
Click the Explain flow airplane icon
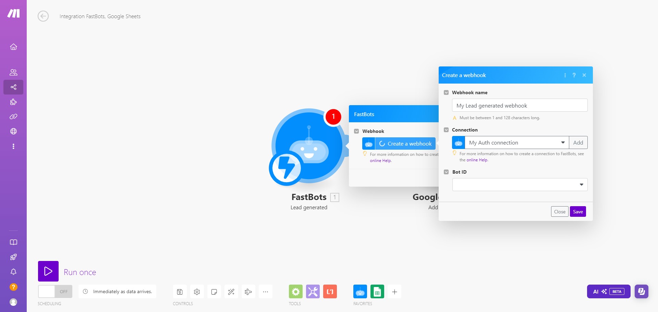[x=248, y=292]
